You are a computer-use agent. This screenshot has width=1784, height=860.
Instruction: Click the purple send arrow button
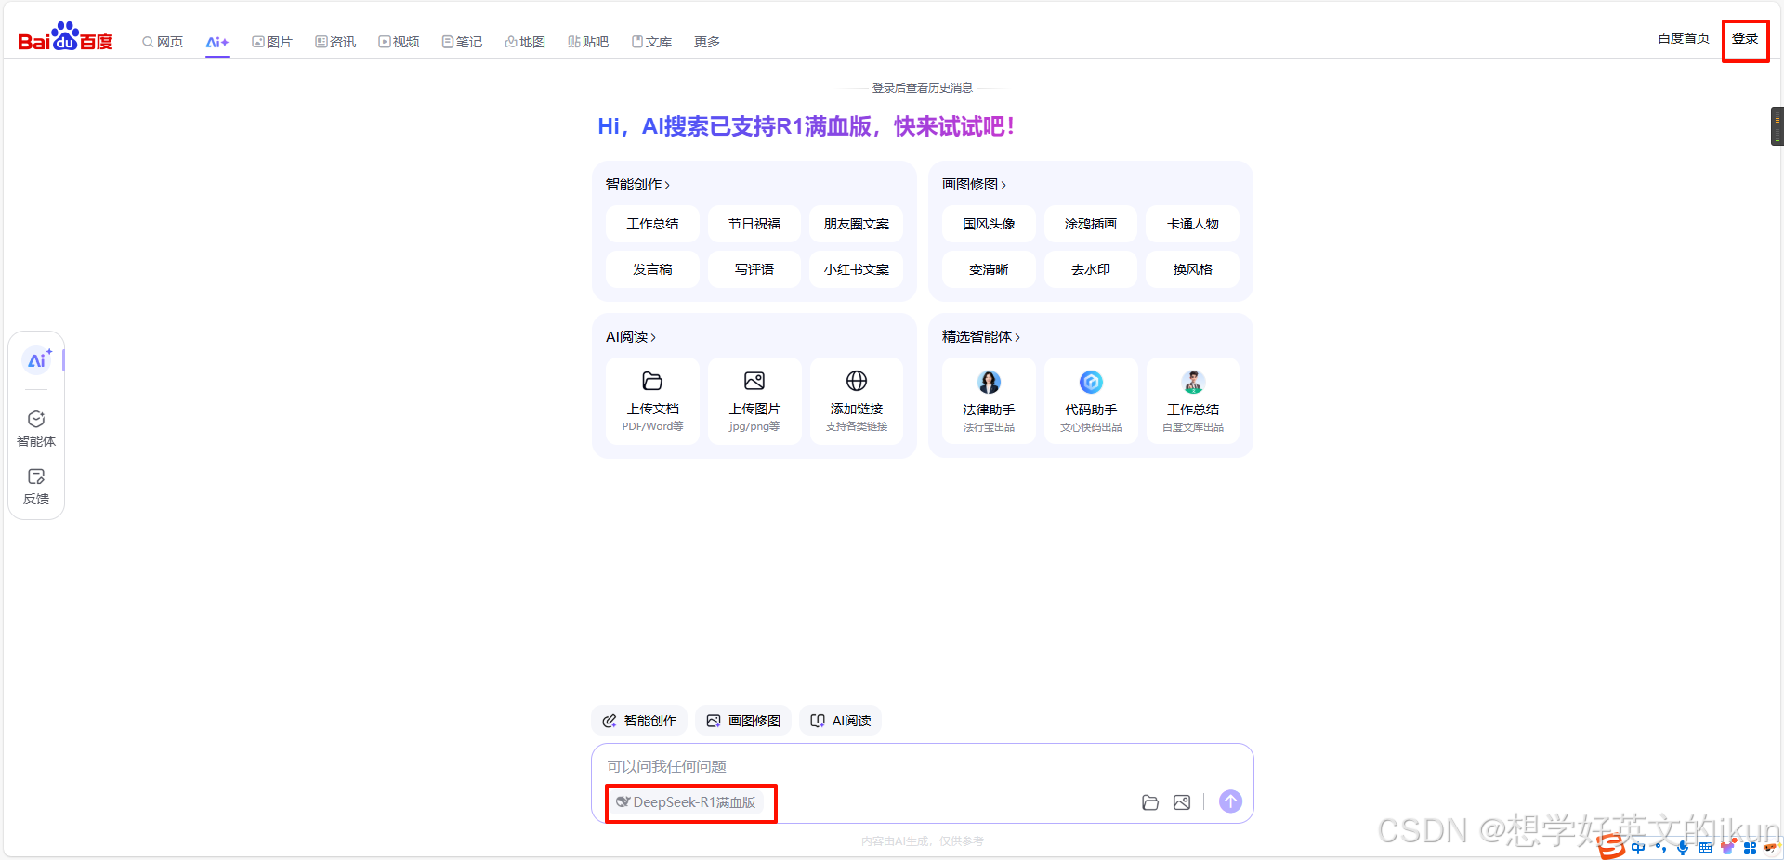pyautogui.click(x=1230, y=801)
